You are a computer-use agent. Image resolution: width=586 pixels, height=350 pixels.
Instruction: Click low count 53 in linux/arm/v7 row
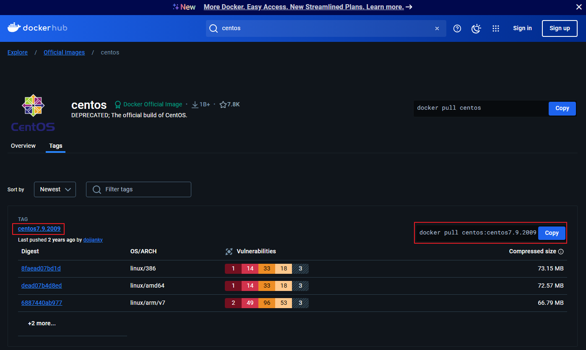click(284, 303)
